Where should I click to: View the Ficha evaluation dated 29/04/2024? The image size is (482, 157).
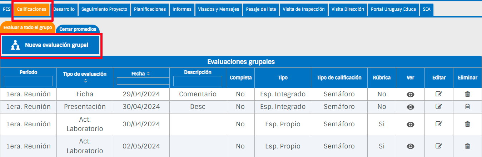click(410, 95)
